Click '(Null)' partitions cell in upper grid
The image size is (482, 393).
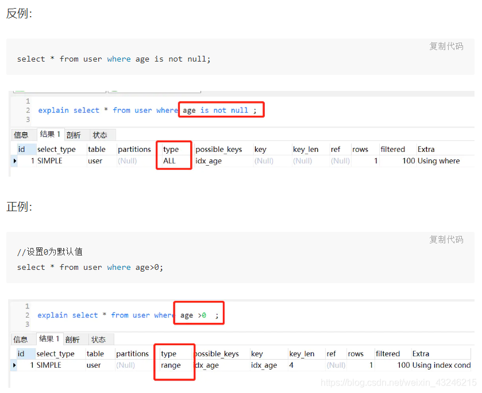tap(128, 161)
